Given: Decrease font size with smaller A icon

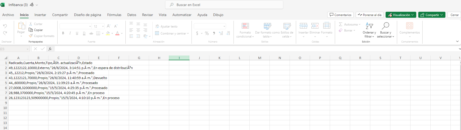Looking at the screenshot, I should pyautogui.click(x=116, y=26).
